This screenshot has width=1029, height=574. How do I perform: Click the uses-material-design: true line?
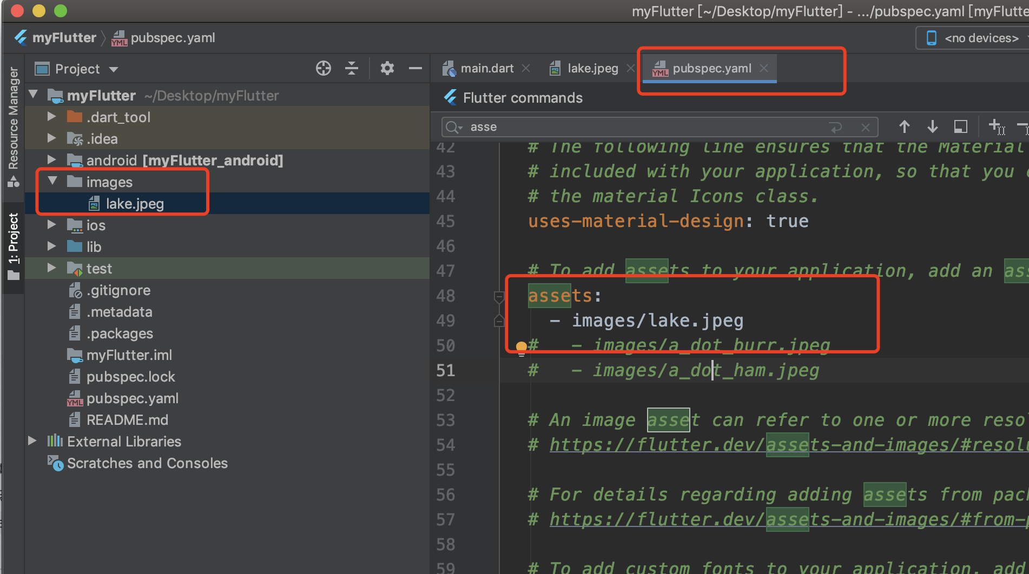(x=668, y=221)
